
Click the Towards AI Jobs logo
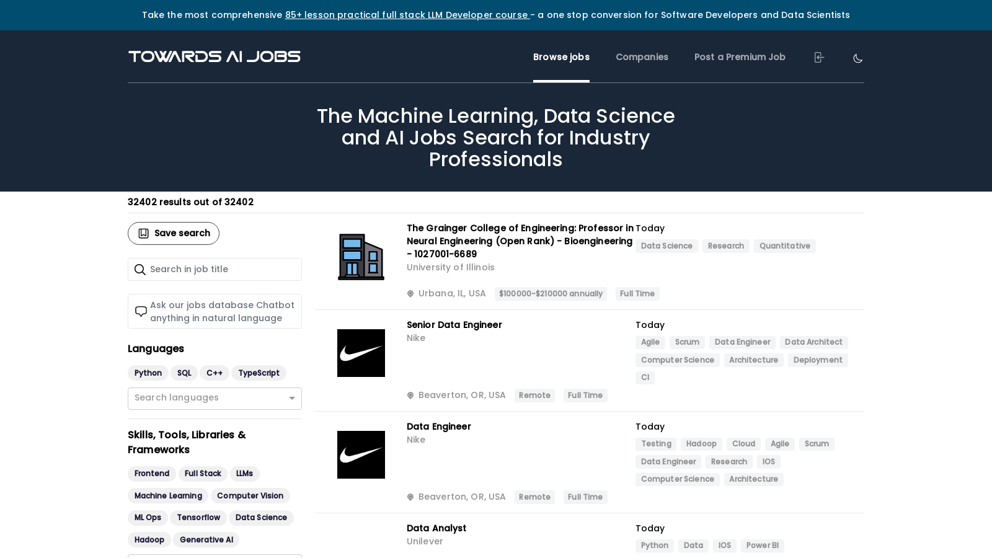pos(215,56)
